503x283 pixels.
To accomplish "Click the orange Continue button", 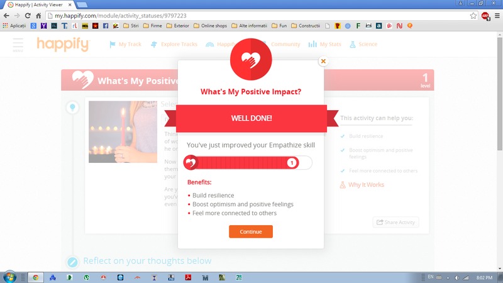I will pos(251,231).
